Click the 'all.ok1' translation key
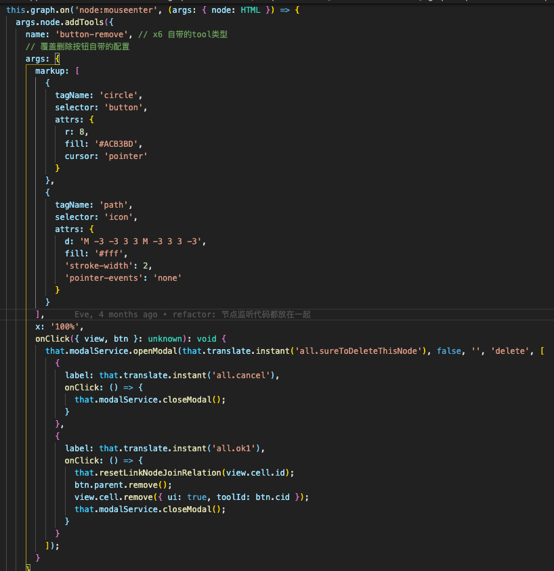554x571 pixels. (233, 449)
